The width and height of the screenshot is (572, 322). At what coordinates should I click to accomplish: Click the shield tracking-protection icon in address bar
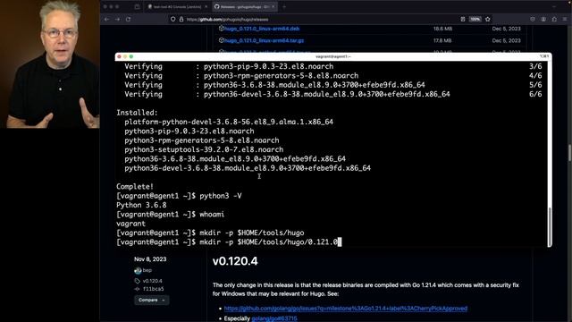click(x=172, y=20)
